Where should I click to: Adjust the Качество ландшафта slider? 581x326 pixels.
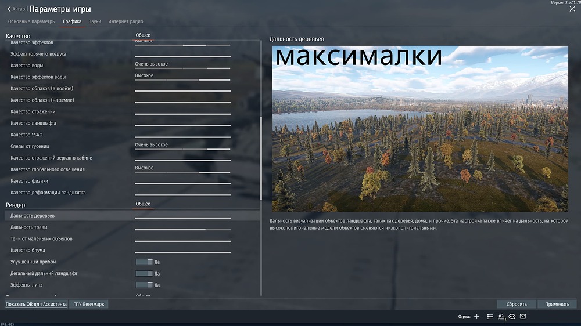[182, 125]
